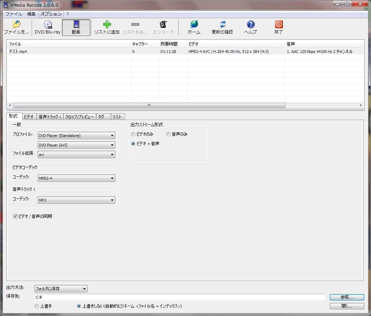Open the DVD/Blu-ray disc icon
This screenshot has height=316, width=371.
tap(47, 27)
